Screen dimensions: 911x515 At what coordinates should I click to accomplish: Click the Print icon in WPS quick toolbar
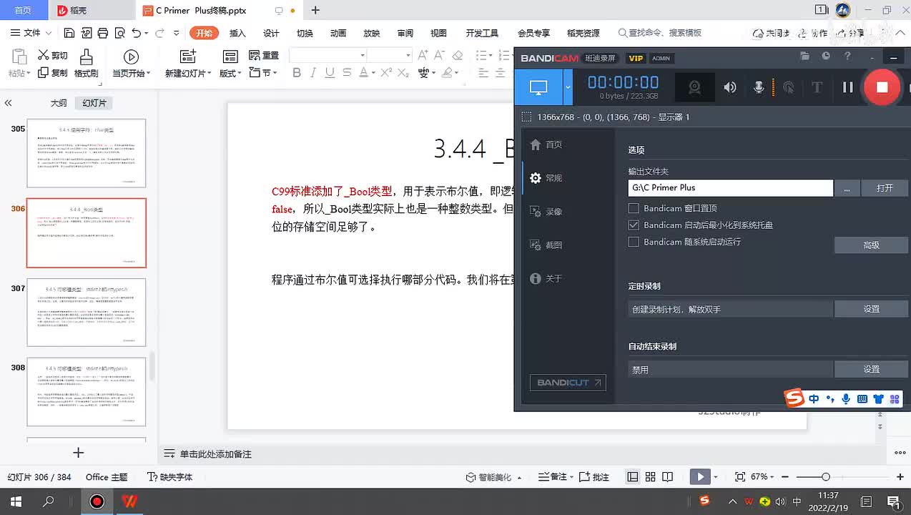tap(103, 33)
